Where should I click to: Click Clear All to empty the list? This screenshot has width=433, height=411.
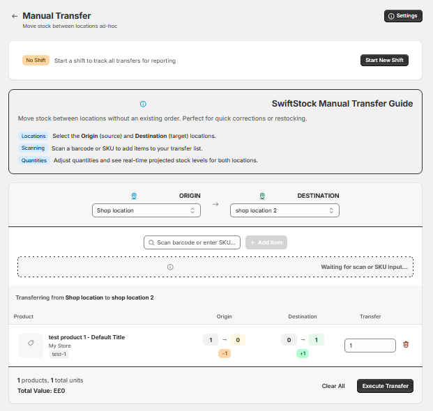(333, 386)
